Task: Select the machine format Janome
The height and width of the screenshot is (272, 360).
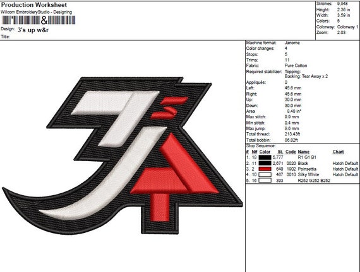Action: [292, 43]
